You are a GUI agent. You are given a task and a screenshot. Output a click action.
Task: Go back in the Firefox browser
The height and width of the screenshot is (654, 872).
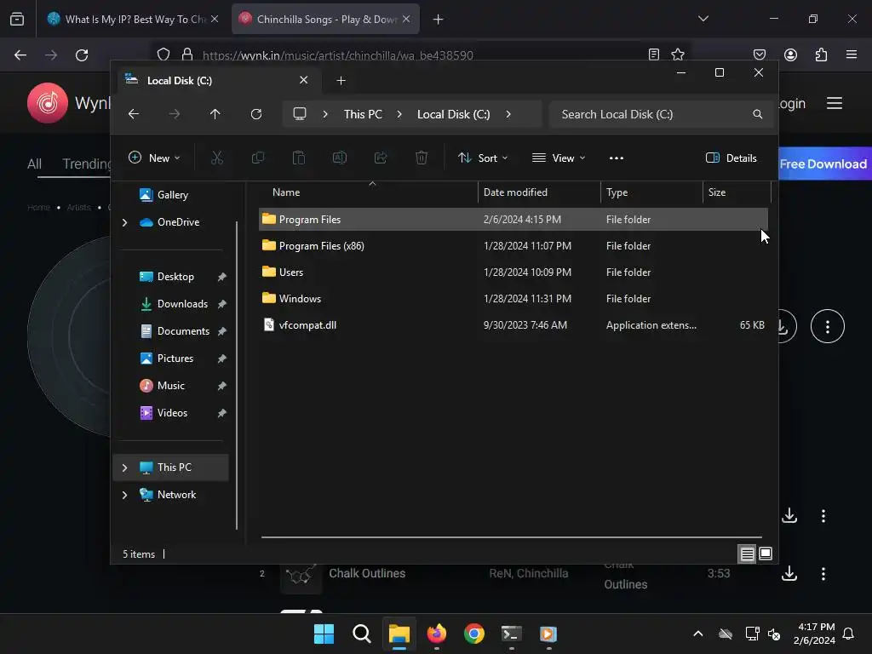point(20,55)
